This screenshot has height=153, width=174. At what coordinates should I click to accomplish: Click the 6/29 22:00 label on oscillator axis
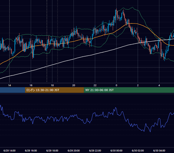95,150
